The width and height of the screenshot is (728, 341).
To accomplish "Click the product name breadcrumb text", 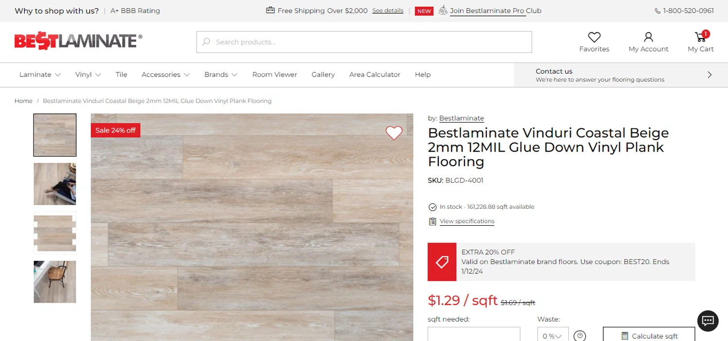I will [x=157, y=101].
